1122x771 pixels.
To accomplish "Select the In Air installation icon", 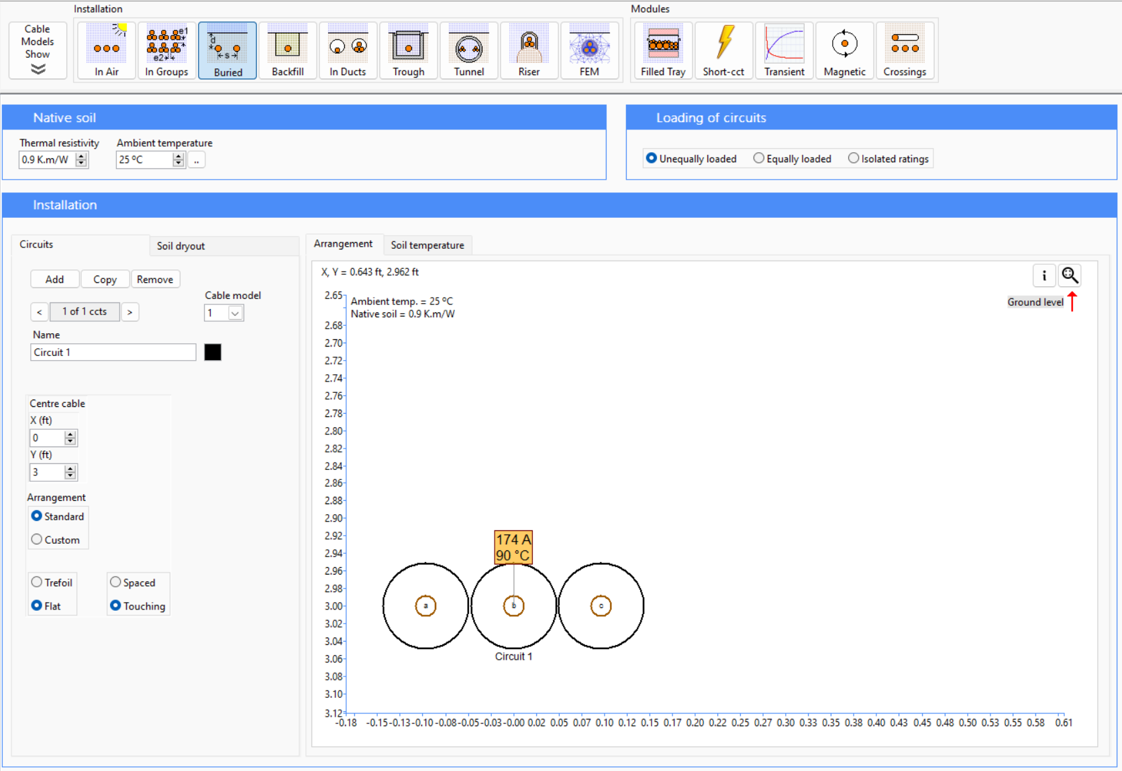I will click(107, 51).
